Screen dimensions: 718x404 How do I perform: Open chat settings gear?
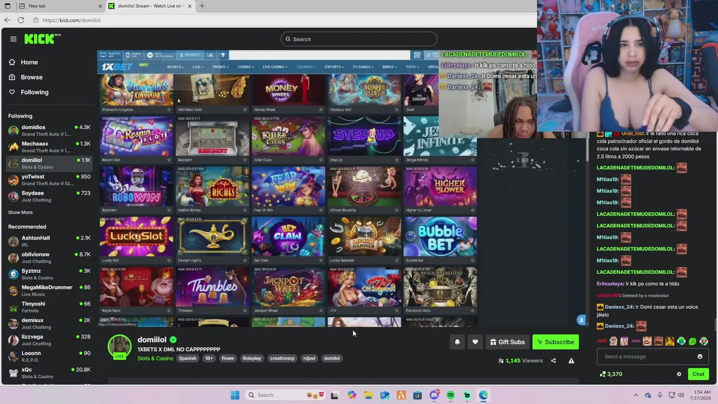679,374
